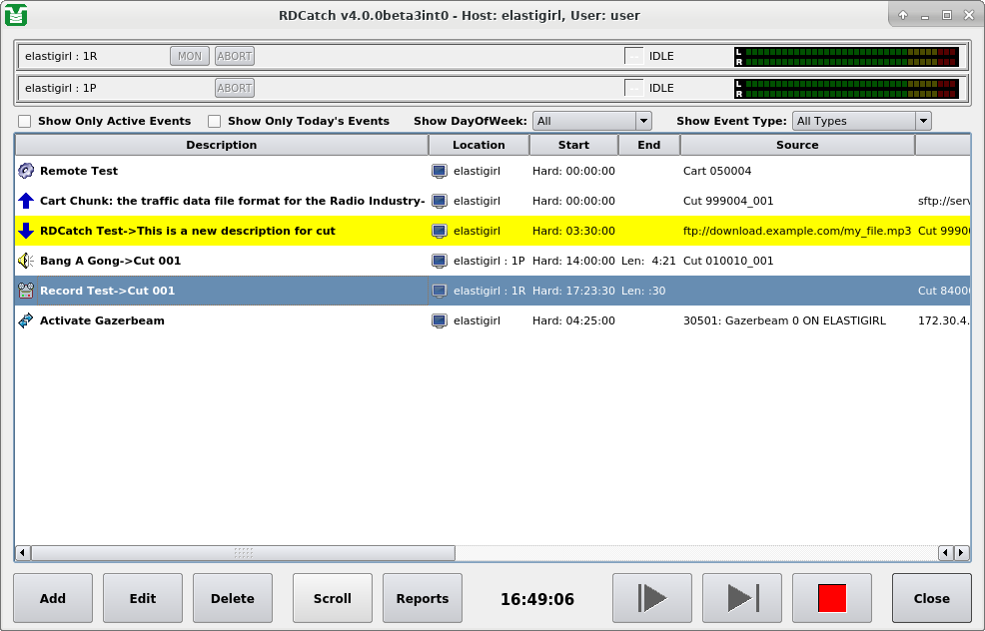Open the Show DayOfWeek dropdown
985x631 pixels.
(591, 121)
